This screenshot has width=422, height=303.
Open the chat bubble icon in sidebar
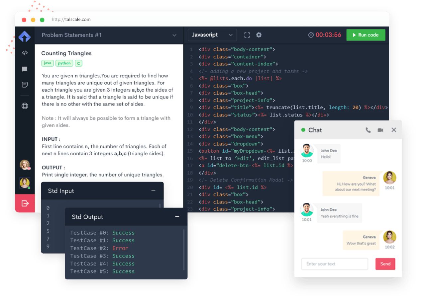click(25, 69)
